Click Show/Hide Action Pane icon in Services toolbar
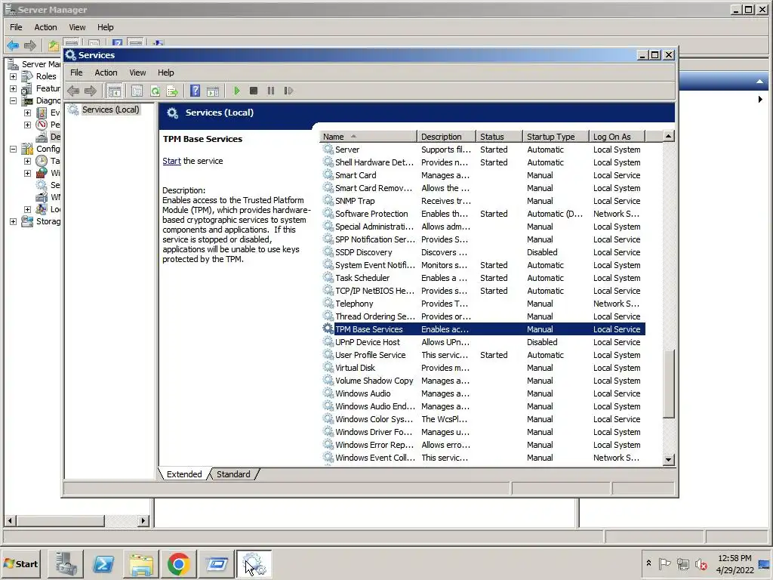The height and width of the screenshot is (580, 773). [213, 91]
